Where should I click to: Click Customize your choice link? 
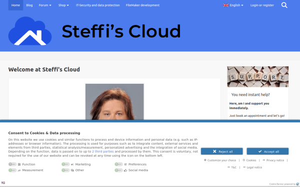pos(220,160)
